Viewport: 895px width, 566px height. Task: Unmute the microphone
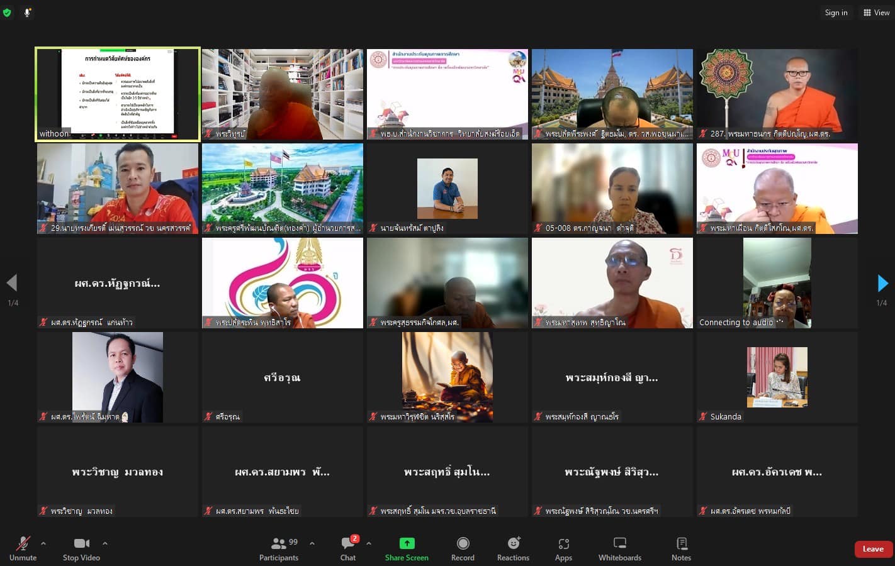point(23,548)
